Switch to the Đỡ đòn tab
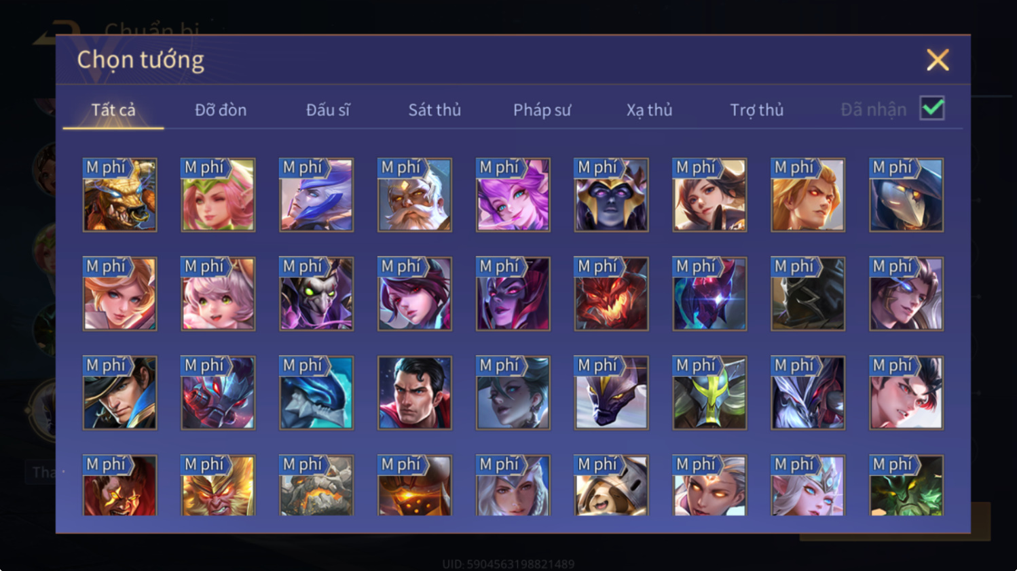The width and height of the screenshot is (1017, 571). 221,110
